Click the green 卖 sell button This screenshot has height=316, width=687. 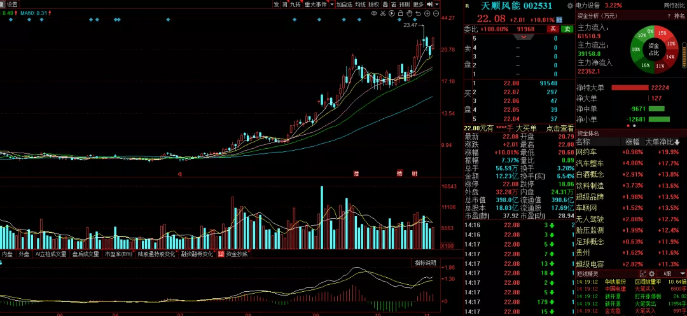point(567,29)
